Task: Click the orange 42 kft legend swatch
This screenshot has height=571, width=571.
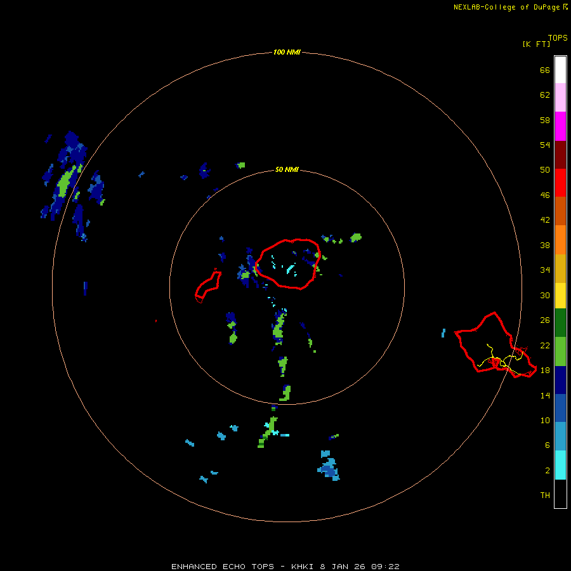Action: (560, 240)
